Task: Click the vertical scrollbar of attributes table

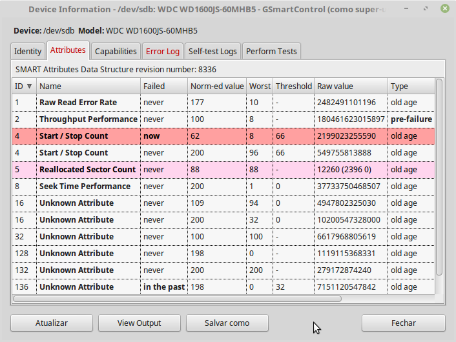Action: pos(439,177)
